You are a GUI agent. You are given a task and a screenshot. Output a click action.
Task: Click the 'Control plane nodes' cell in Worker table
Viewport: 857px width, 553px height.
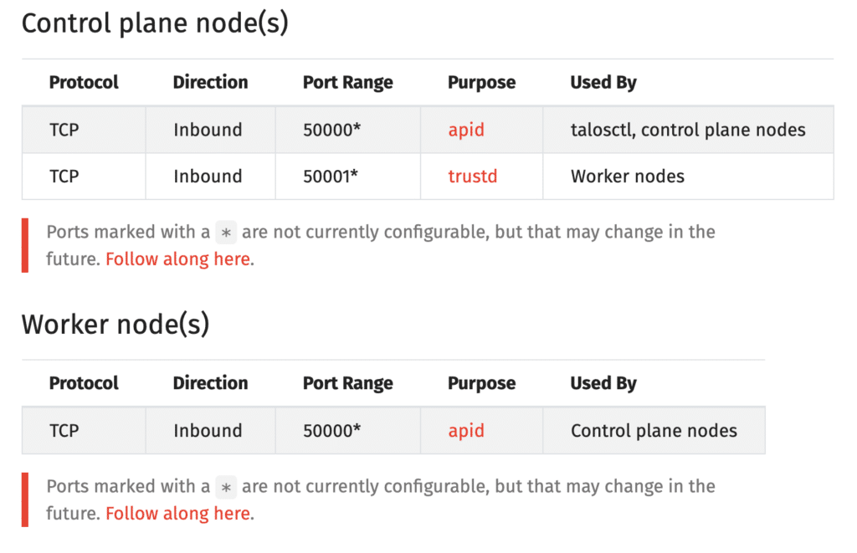654,431
